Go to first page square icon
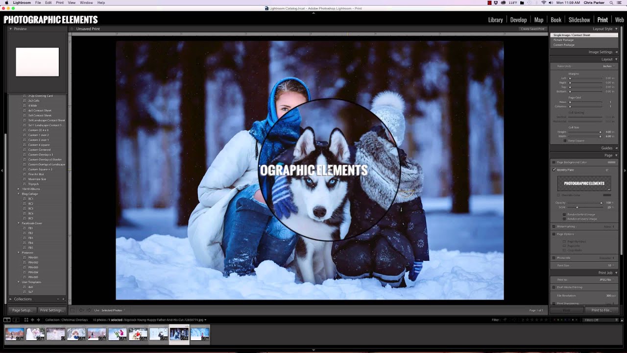Image resolution: width=627 pixels, height=353 pixels. (72, 310)
